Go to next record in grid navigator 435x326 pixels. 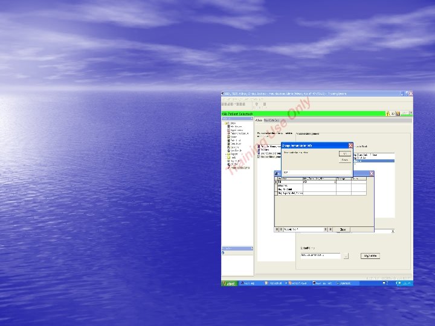[326, 229]
